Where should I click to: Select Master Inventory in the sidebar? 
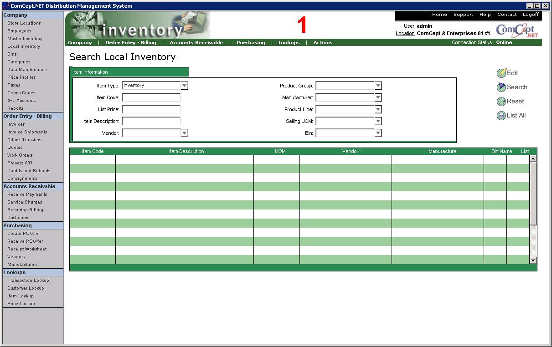tap(25, 39)
